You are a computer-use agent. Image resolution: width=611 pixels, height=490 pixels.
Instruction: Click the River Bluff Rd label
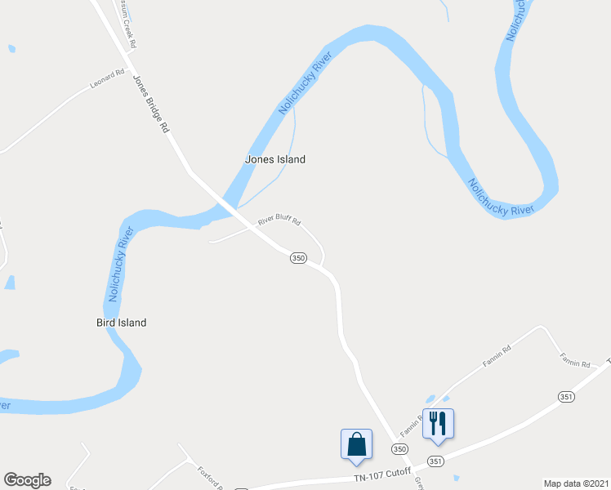pyautogui.click(x=279, y=220)
